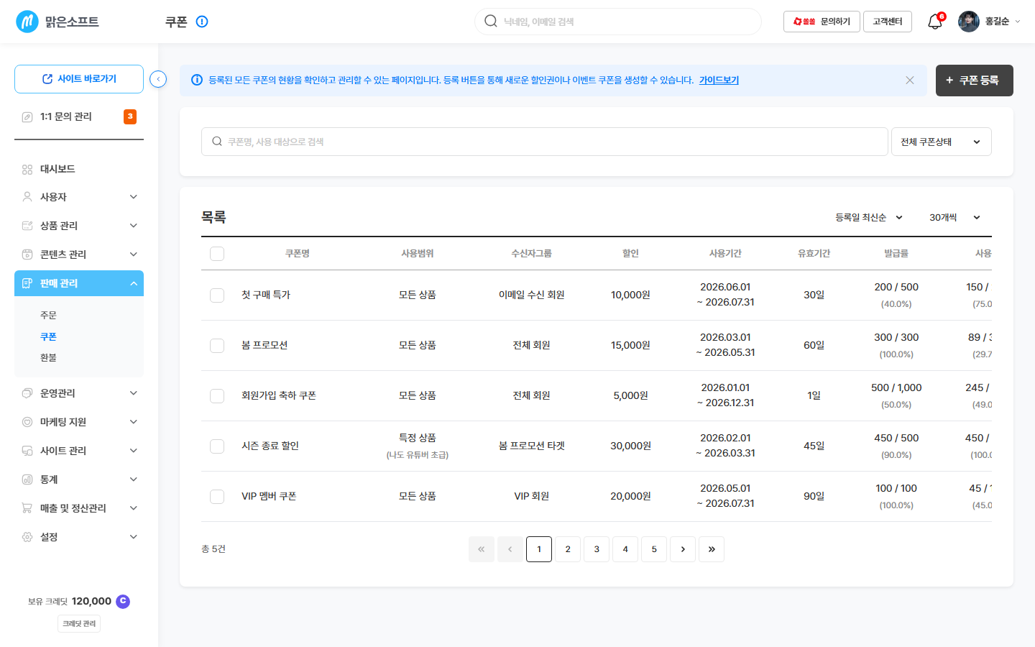
Task: Expand the 사용자 menu chevron
Action: point(134,197)
